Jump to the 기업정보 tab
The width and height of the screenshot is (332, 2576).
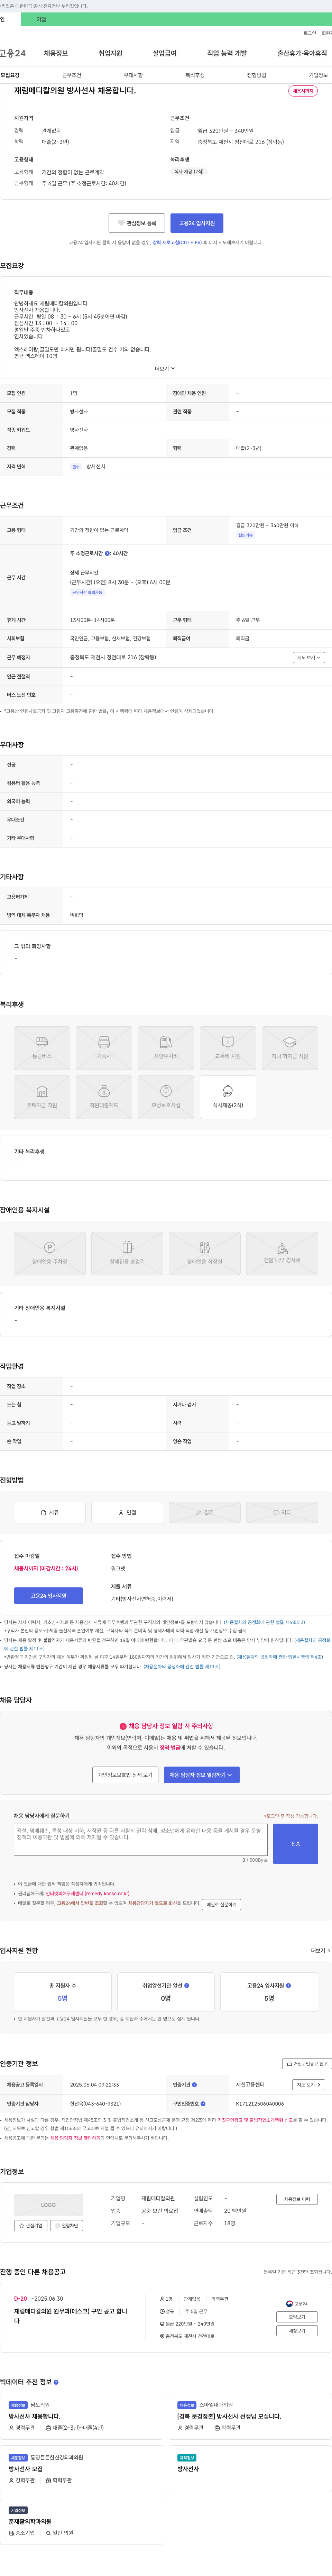318,75
